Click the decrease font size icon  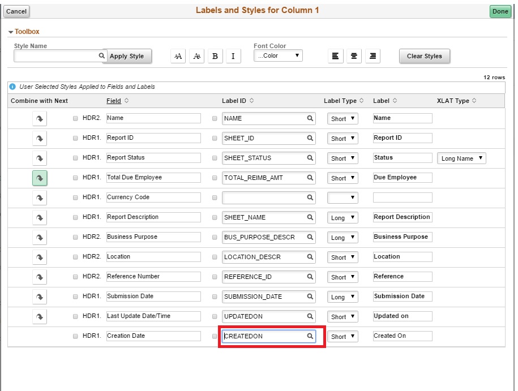point(197,56)
